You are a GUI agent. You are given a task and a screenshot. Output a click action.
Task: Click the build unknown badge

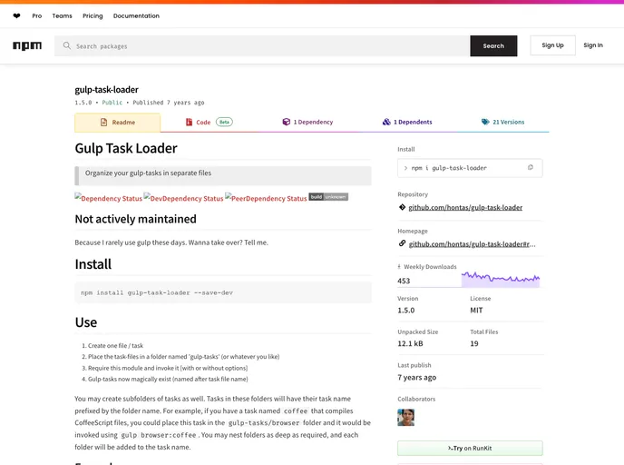(x=328, y=197)
